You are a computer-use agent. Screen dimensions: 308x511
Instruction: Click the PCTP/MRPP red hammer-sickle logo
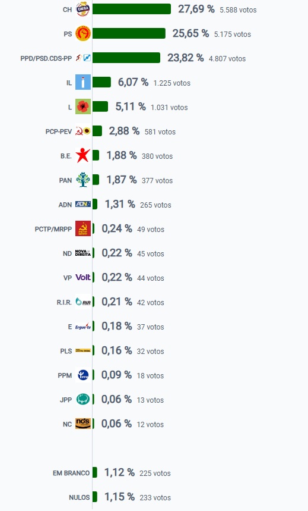83,228
